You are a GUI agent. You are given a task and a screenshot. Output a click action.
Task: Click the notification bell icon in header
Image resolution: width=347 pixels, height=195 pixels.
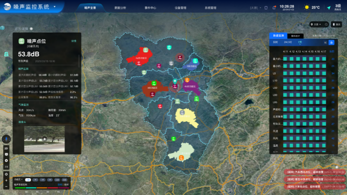pyautogui.click(x=274, y=8)
